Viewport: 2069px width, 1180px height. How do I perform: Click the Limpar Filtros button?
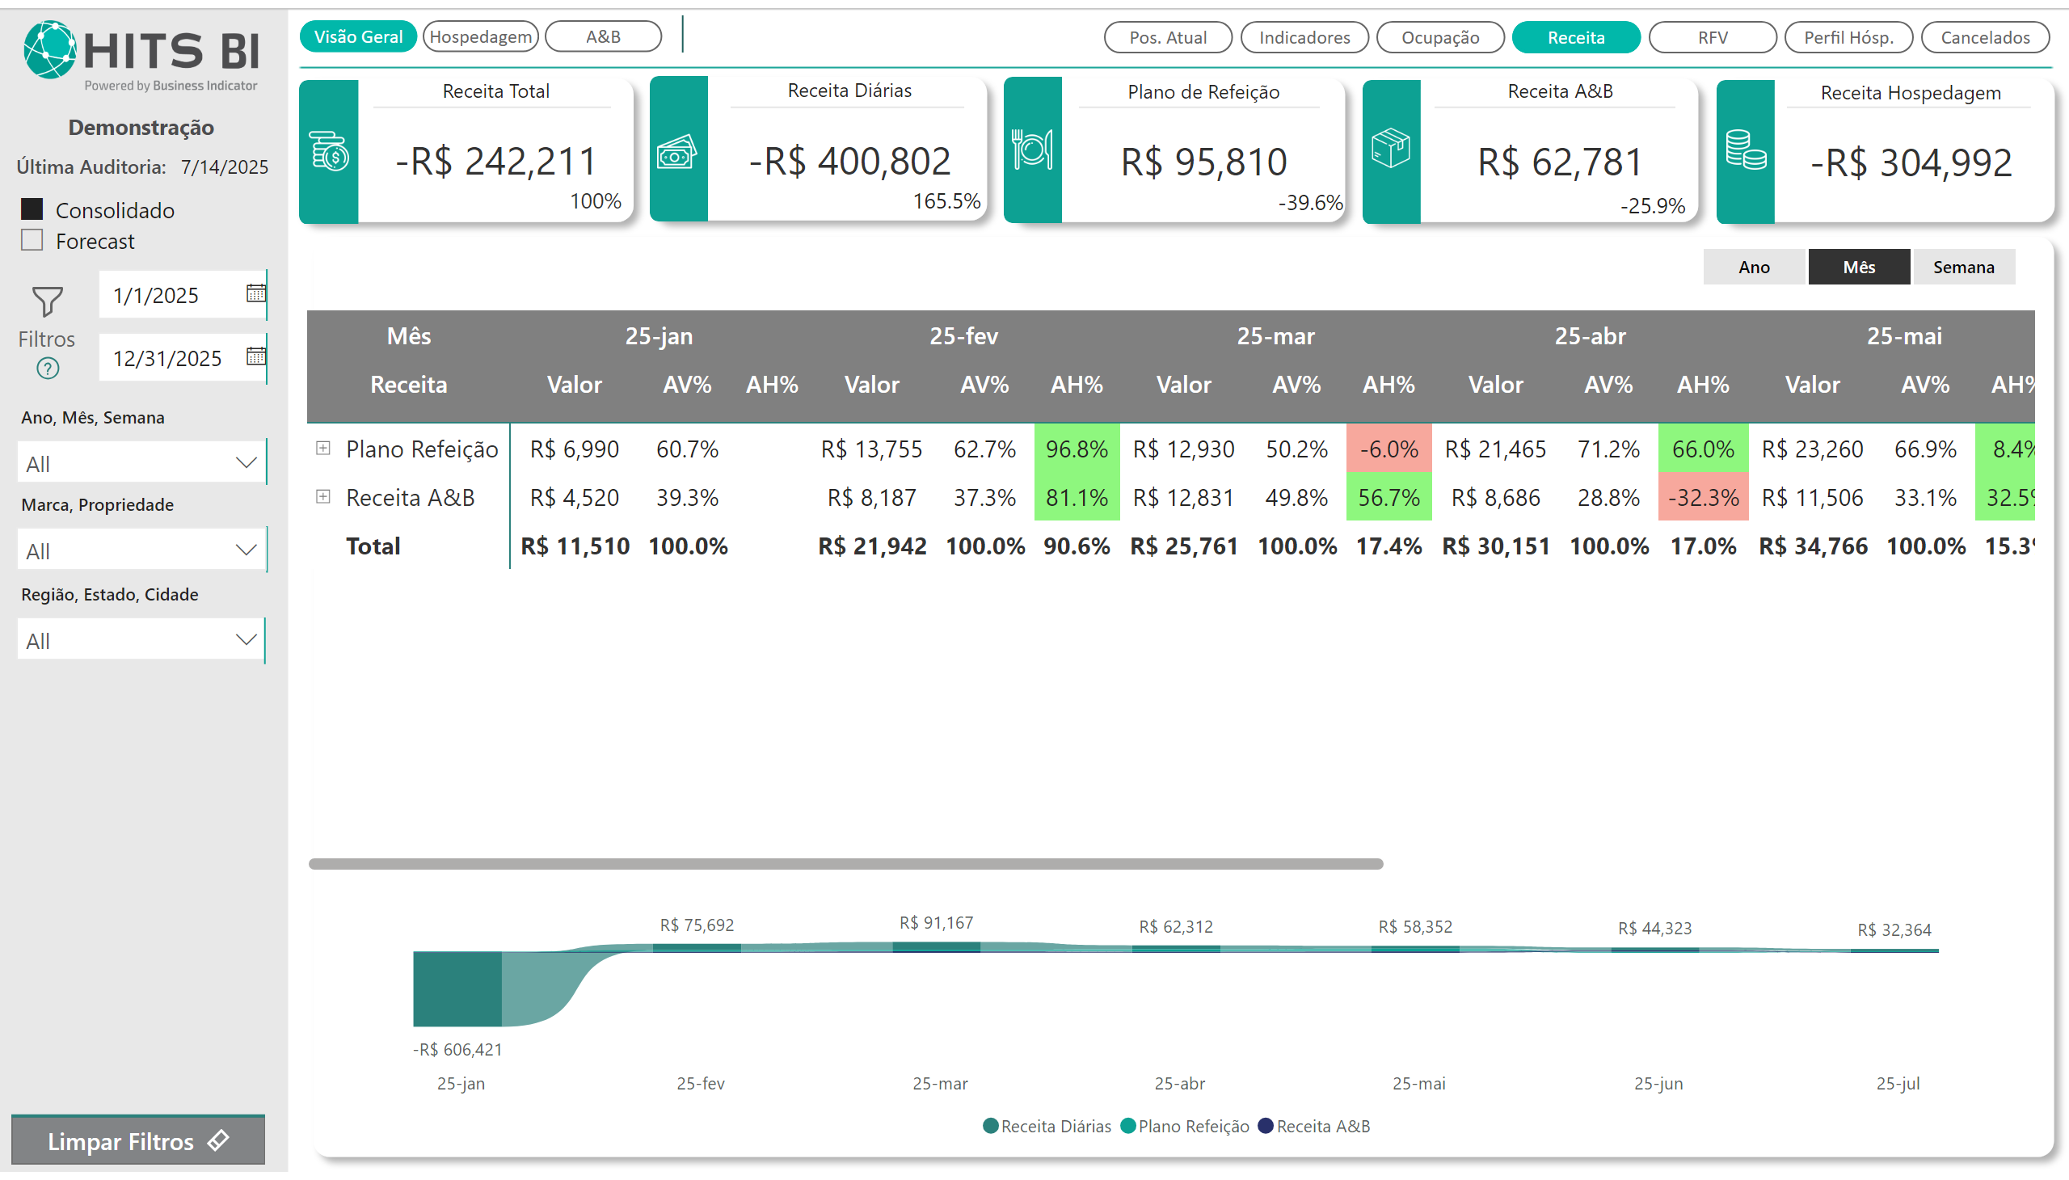(x=137, y=1141)
